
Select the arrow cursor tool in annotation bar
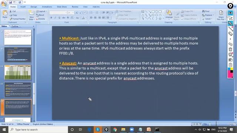pyautogui.click(x=230, y=18)
